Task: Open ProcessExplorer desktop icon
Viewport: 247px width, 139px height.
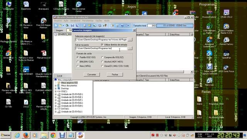Action: point(209,14)
